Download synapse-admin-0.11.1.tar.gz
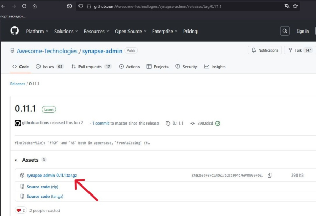 [x=52, y=175]
